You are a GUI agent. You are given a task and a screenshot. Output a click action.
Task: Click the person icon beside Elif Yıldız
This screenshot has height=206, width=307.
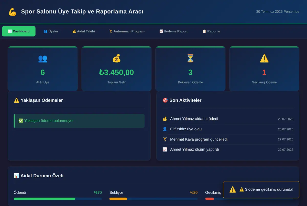[165, 129]
